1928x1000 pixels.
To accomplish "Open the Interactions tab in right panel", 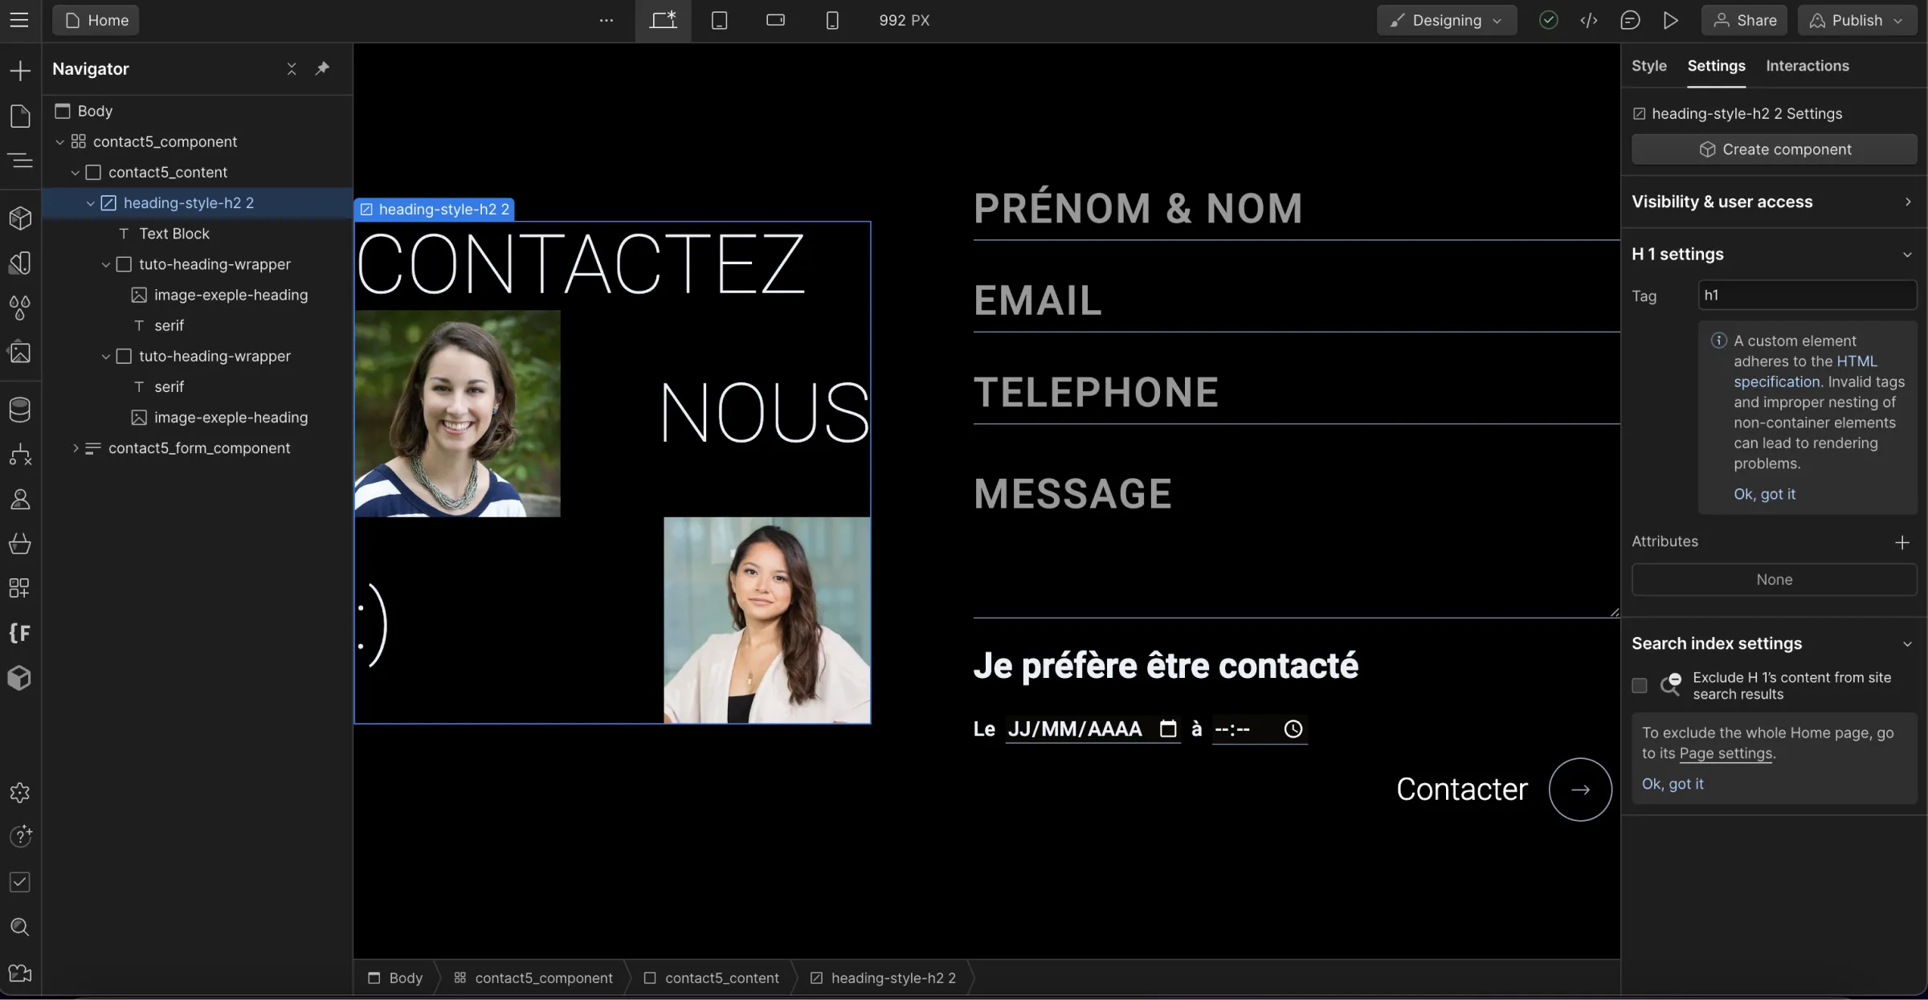I will tap(1807, 67).
